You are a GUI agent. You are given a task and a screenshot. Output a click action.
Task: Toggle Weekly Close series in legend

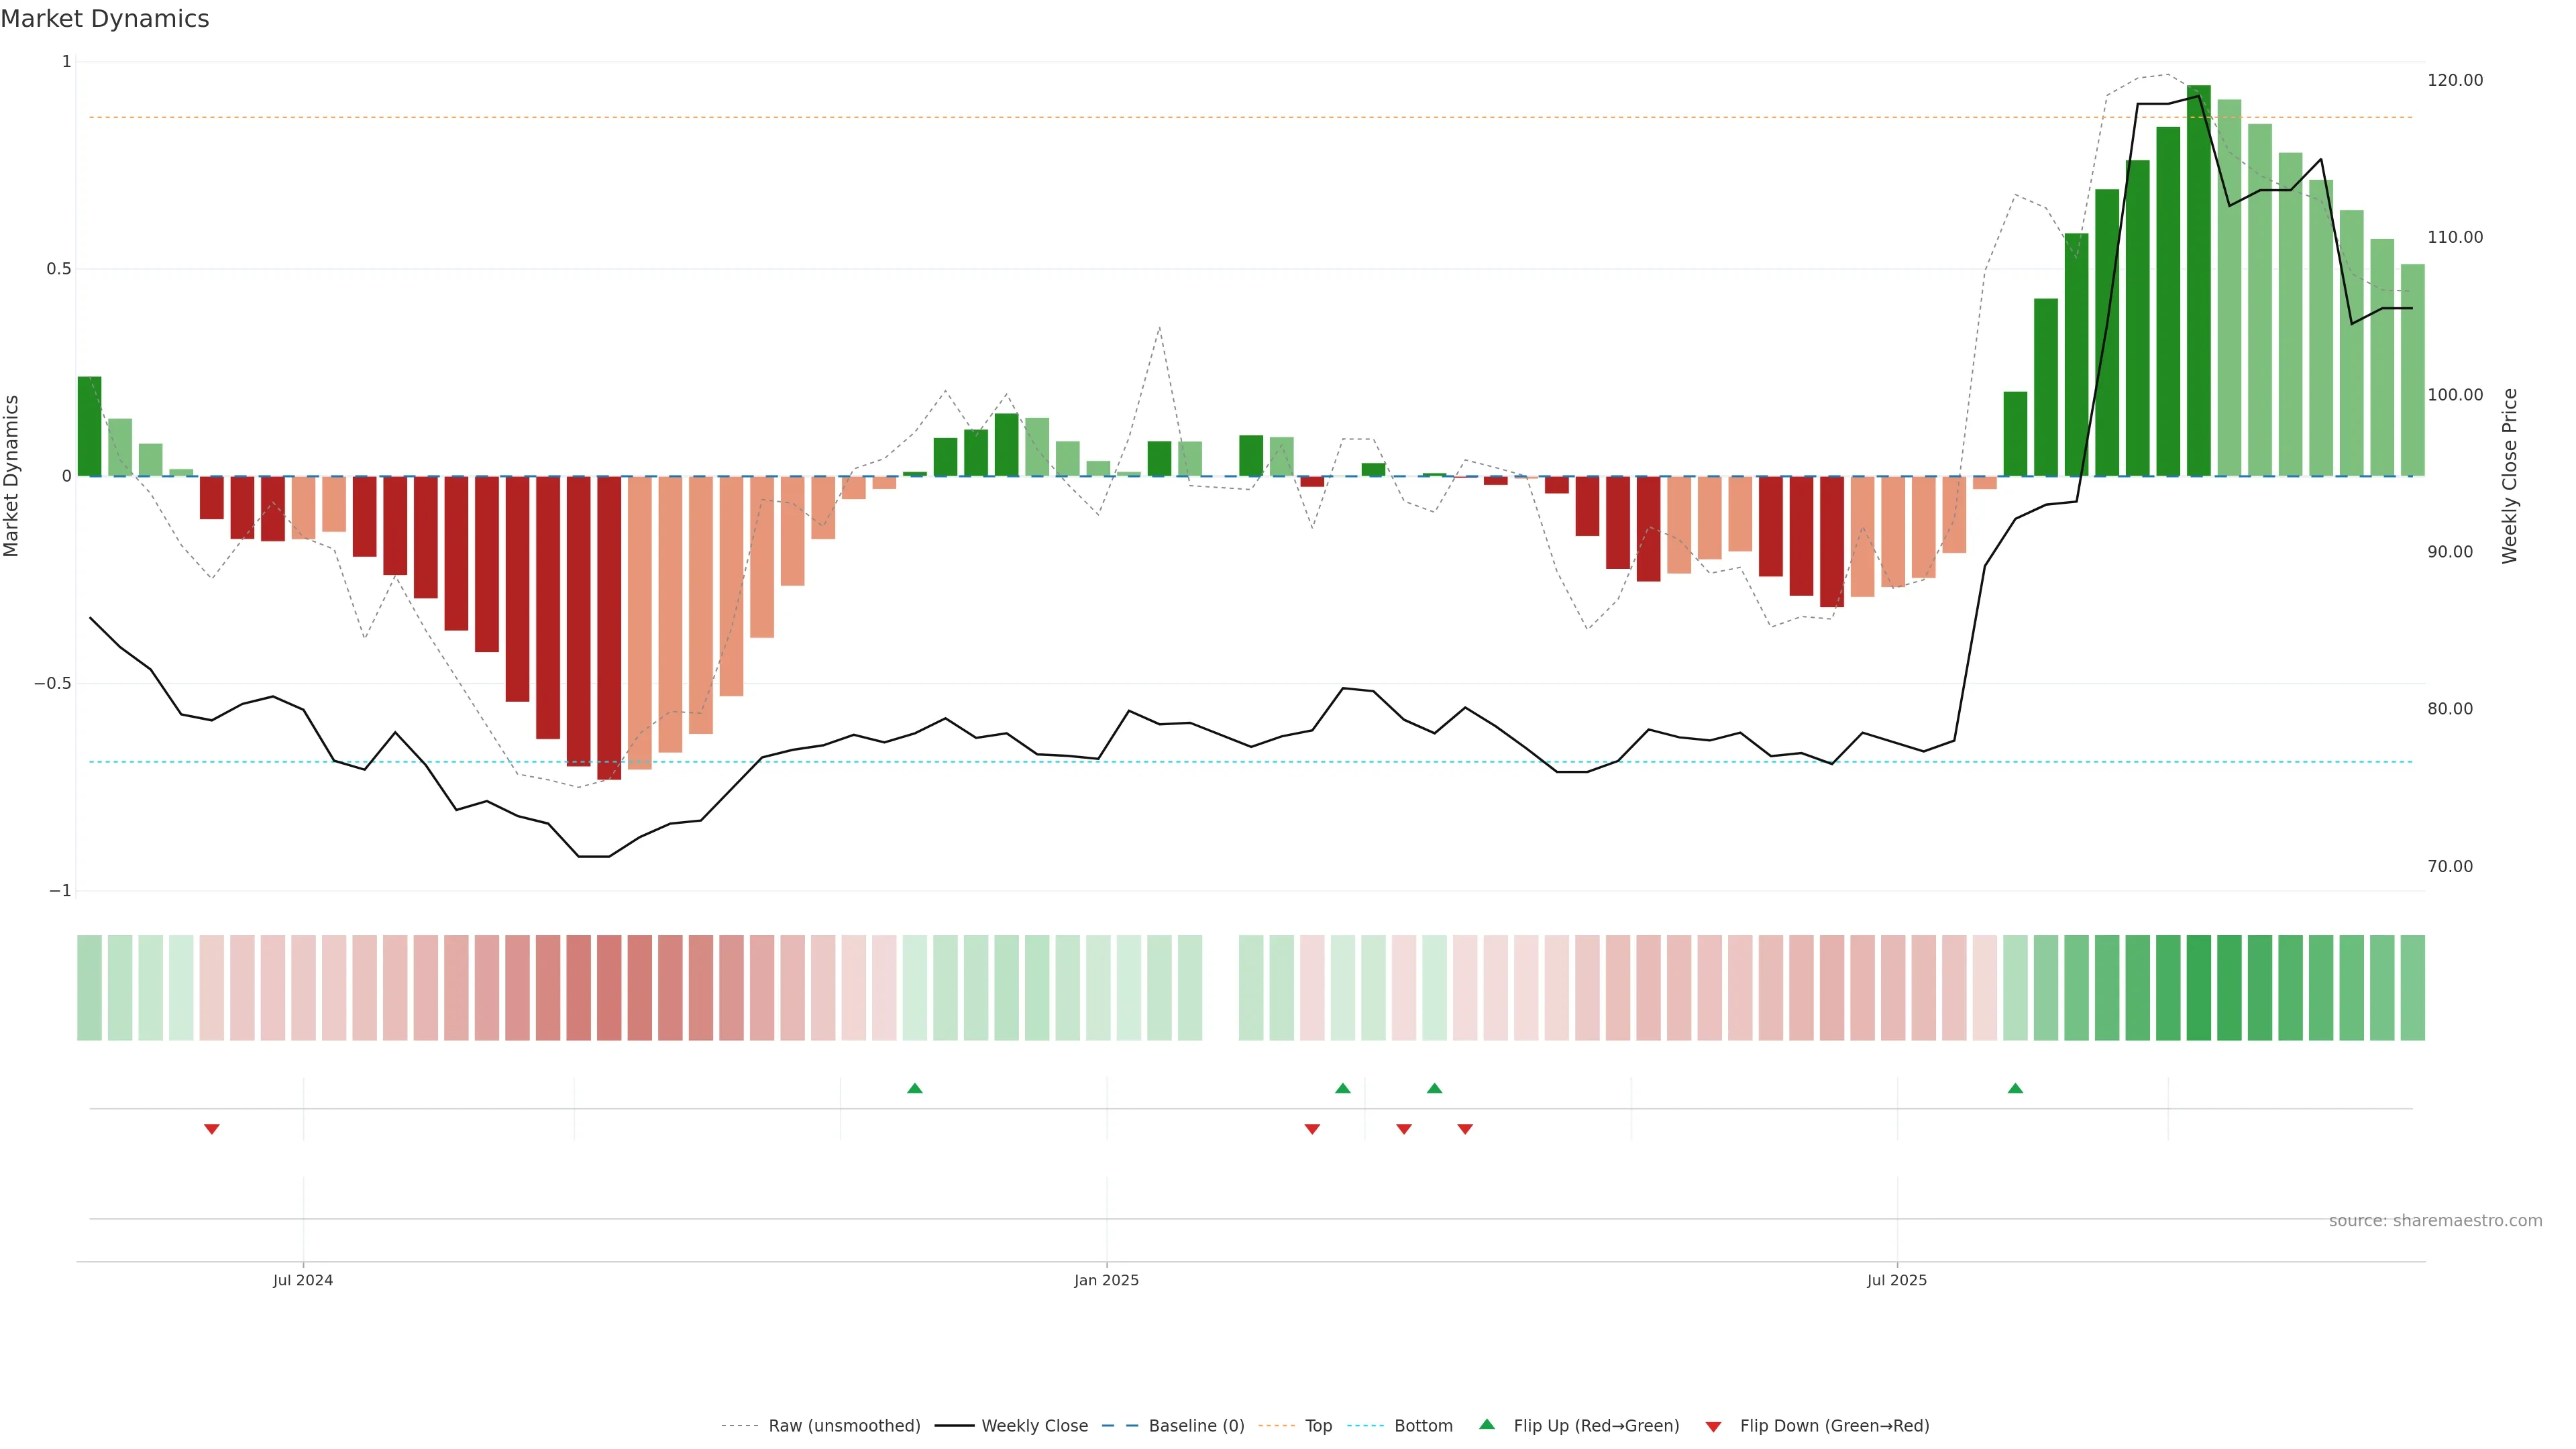[1034, 1425]
